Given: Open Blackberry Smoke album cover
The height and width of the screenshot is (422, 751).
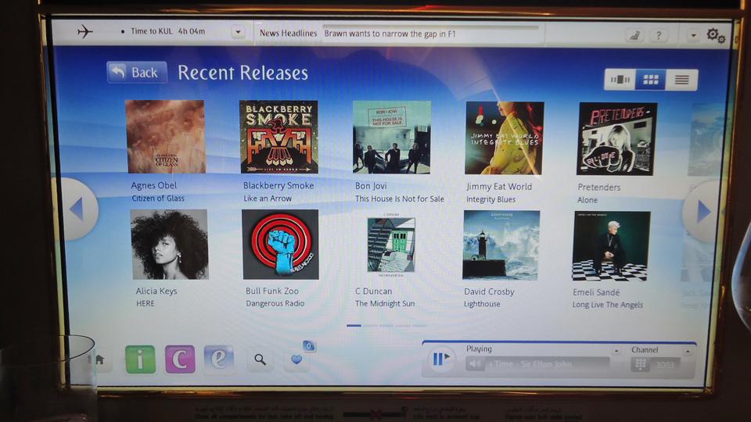Looking at the screenshot, I should (278, 137).
